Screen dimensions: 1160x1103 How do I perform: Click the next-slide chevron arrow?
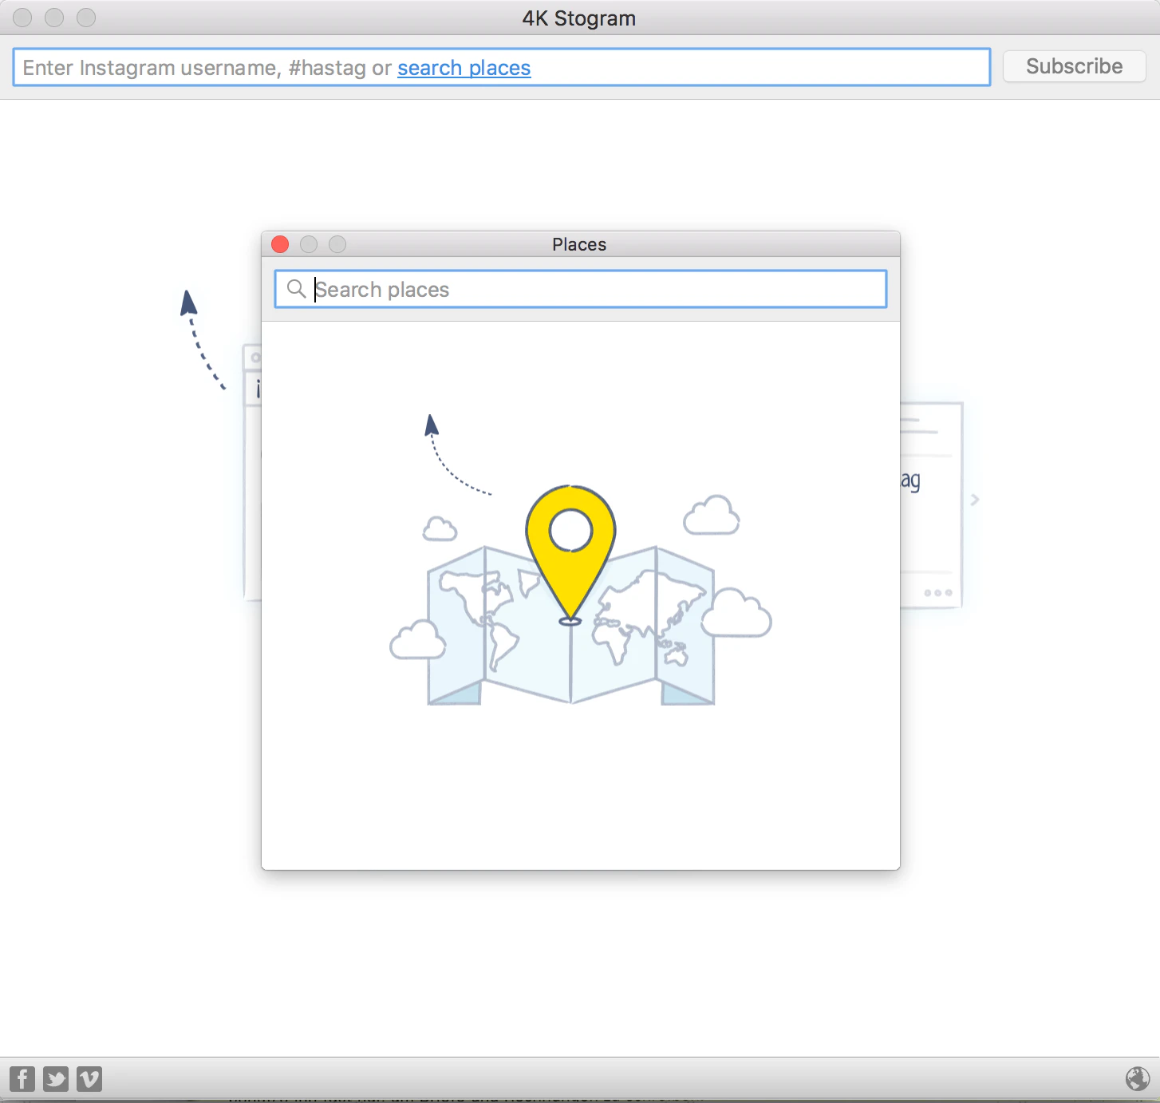[x=975, y=500]
